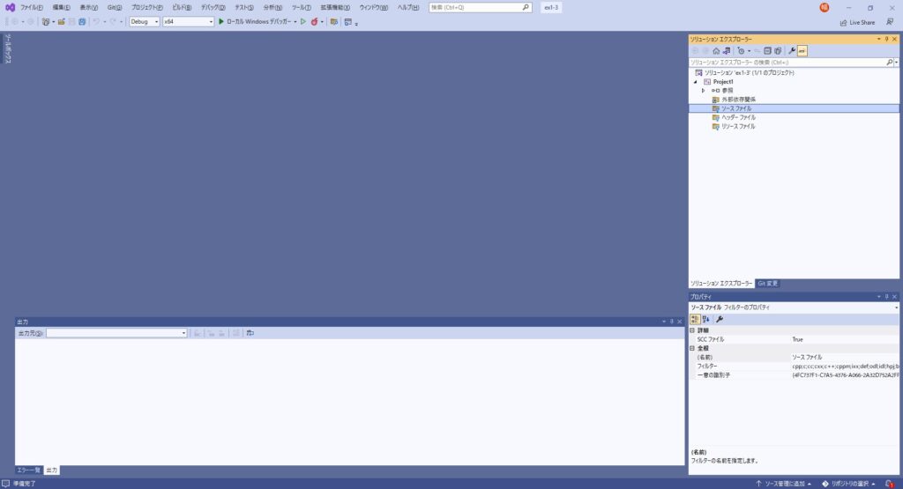Image resolution: width=903 pixels, height=489 pixels.
Task: Click the Collapse All icon in Solution Explorer
Action: (x=767, y=51)
